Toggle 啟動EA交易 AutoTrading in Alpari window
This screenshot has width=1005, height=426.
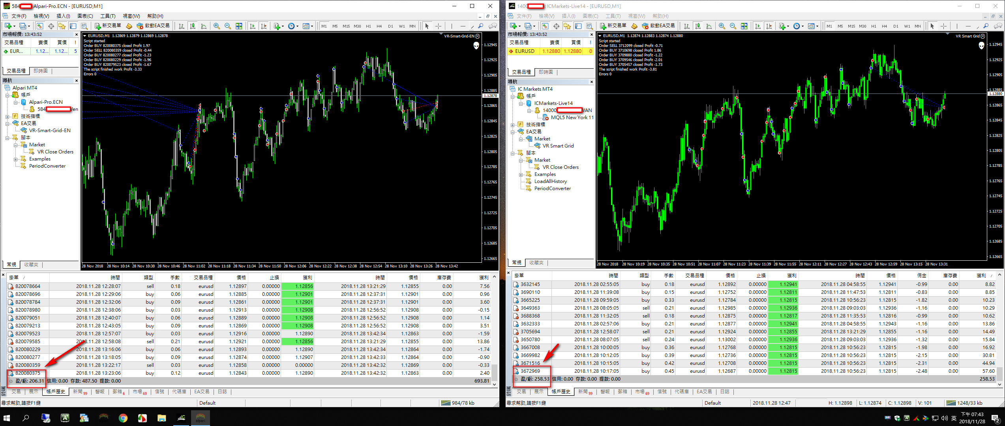[x=153, y=26]
